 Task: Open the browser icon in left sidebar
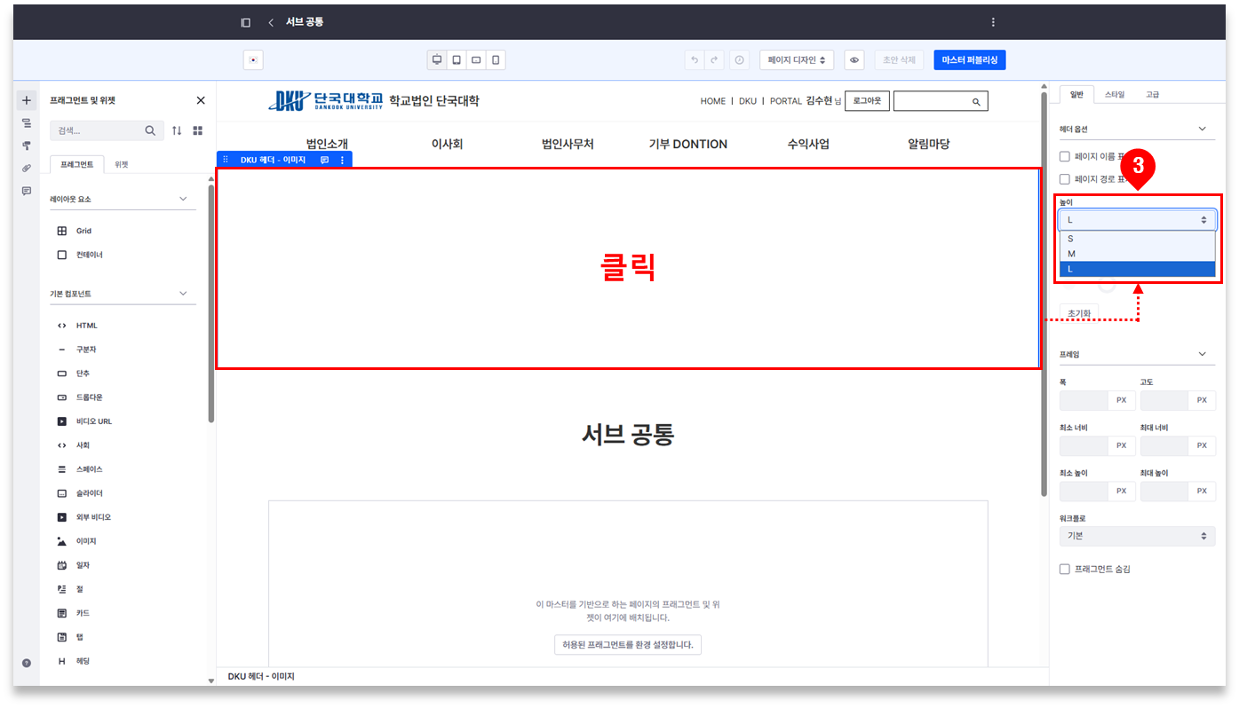point(27,122)
